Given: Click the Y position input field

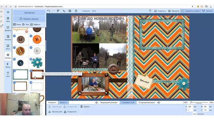Looking at the screenshot, I should tap(190, 110).
